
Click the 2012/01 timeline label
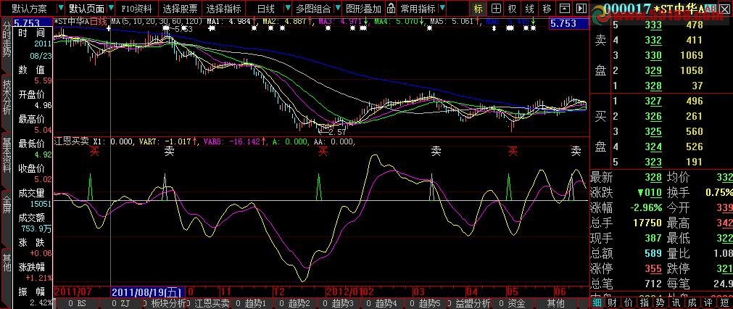pos(343,292)
